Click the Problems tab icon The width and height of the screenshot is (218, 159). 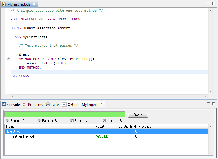coord(25,104)
